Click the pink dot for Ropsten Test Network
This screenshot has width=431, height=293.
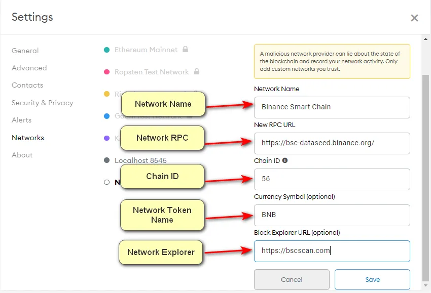coord(106,72)
